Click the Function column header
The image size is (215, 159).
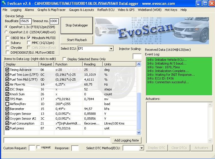(68, 64)
